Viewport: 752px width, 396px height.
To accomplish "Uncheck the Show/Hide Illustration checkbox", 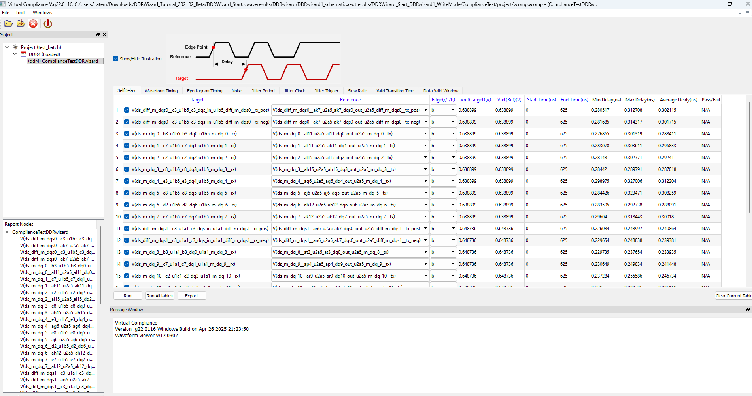I will [116, 59].
